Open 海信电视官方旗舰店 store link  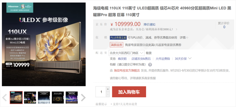tap(127, 71)
